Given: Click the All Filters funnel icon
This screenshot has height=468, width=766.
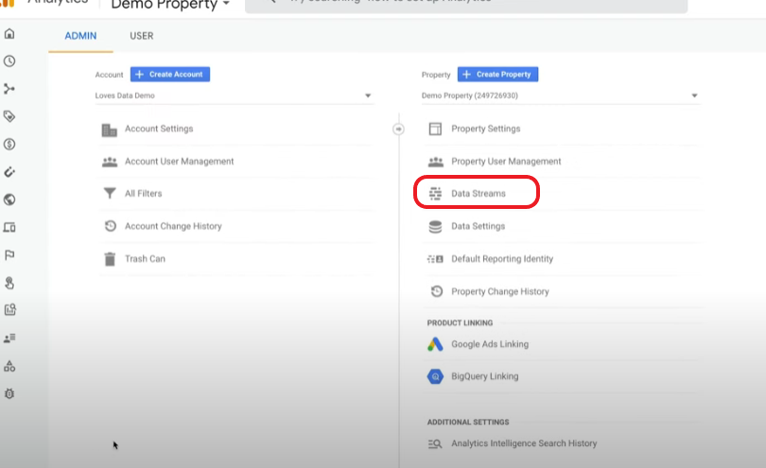Looking at the screenshot, I should click(110, 194).
